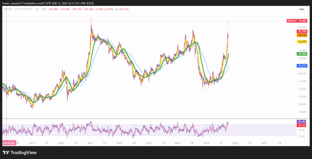Select the yellow 80,890 moving average label
The image size is (312, 159).
click(302, 42)
